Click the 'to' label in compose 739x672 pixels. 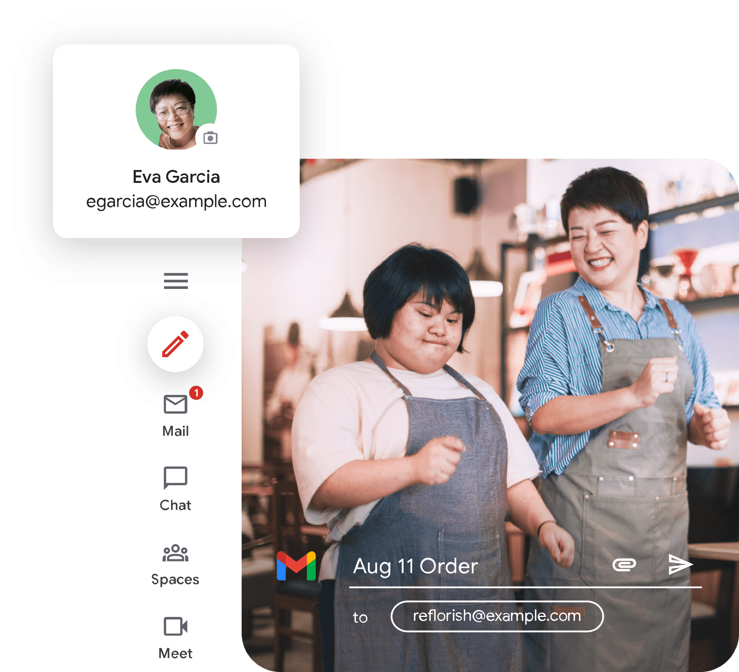click(x=360, y=617)
